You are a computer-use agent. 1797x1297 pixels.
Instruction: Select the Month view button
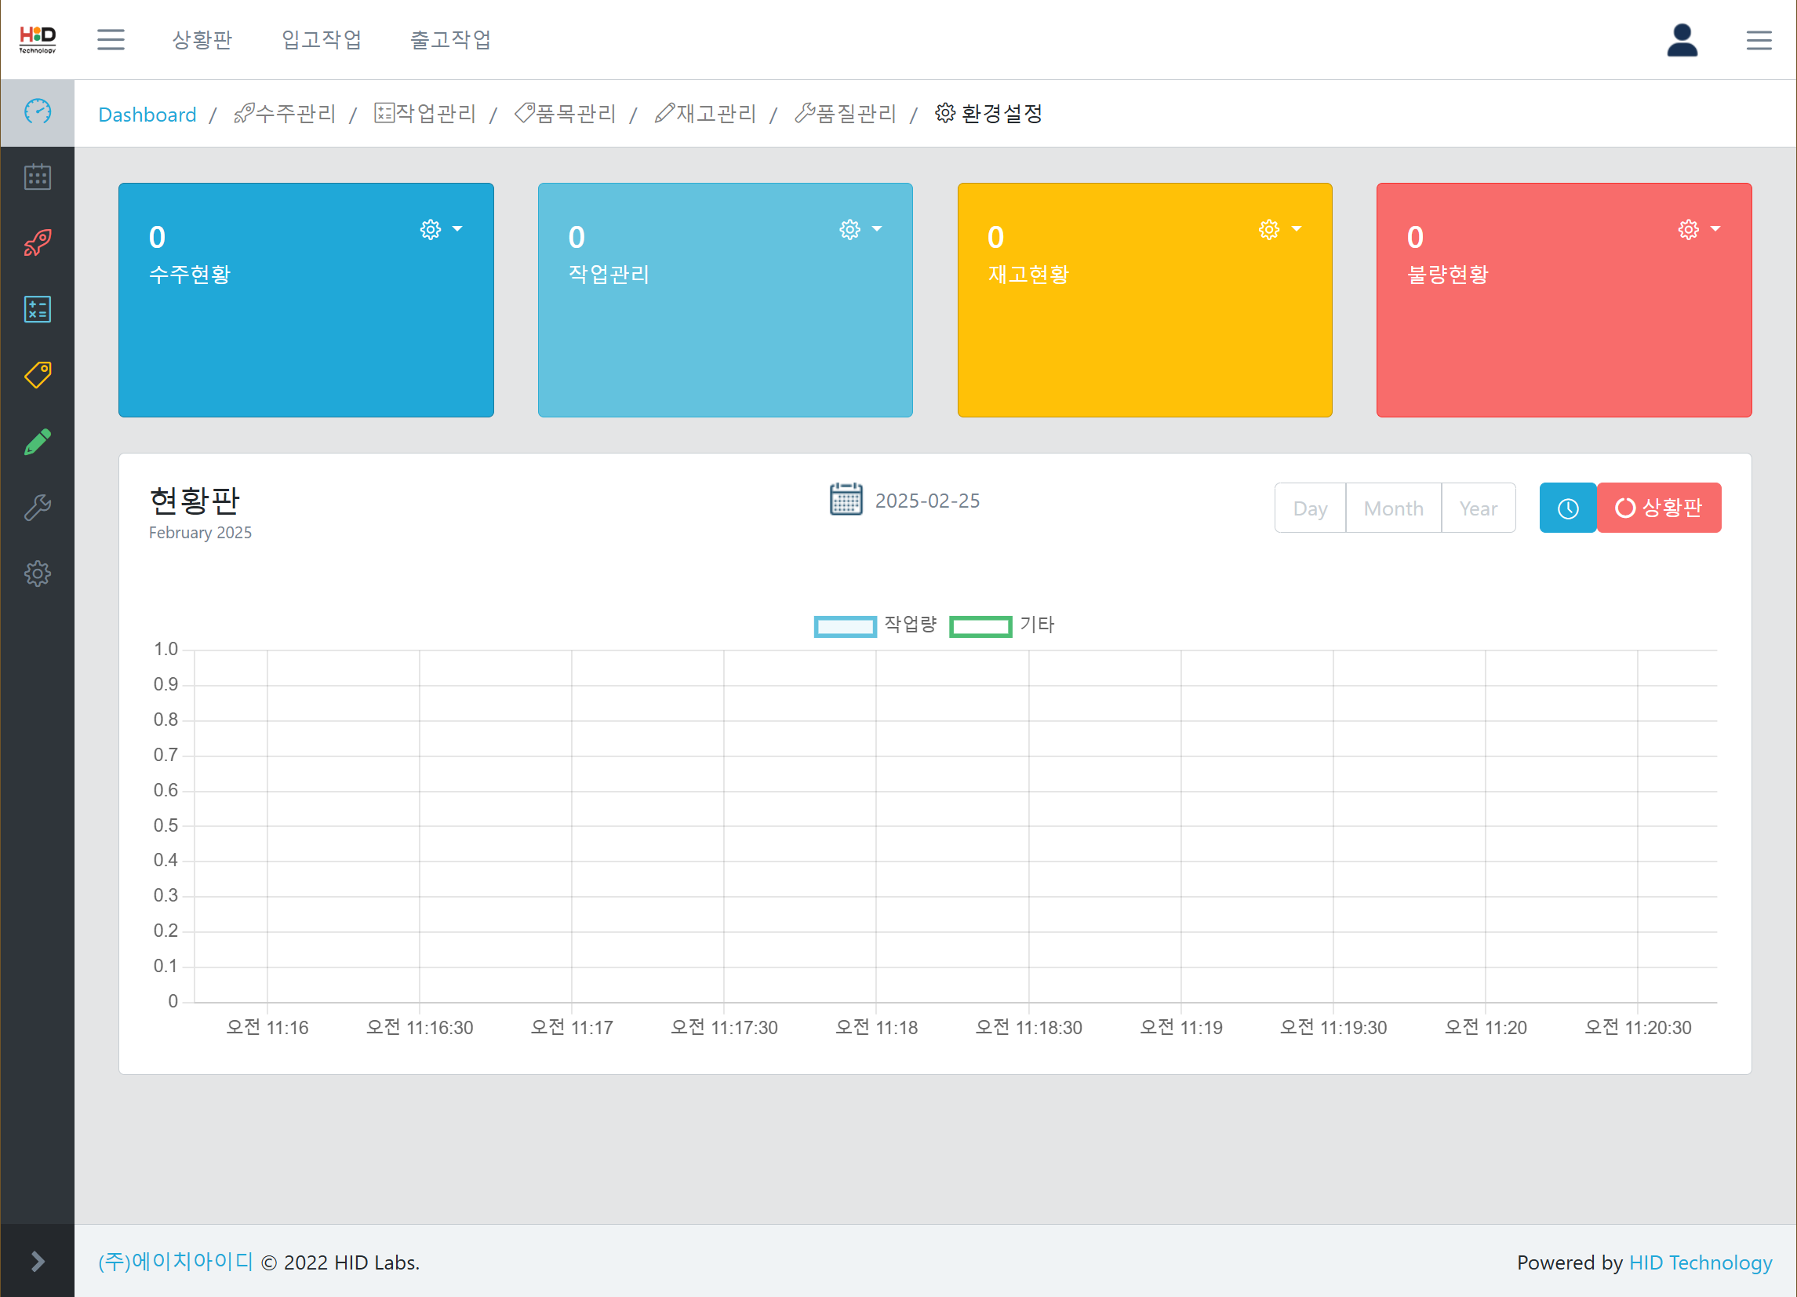pos(1393,508)
